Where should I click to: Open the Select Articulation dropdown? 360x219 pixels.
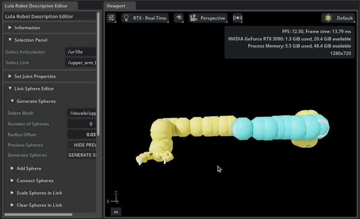[x=80, y=52]
